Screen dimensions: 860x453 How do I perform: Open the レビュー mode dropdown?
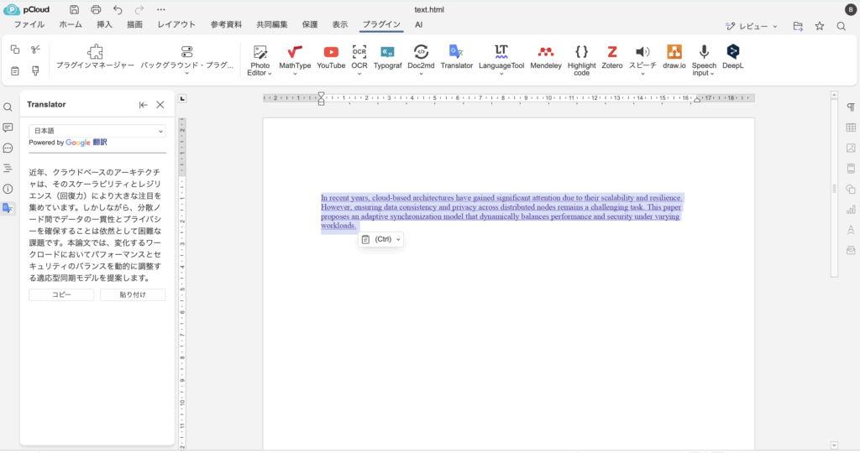752,26
